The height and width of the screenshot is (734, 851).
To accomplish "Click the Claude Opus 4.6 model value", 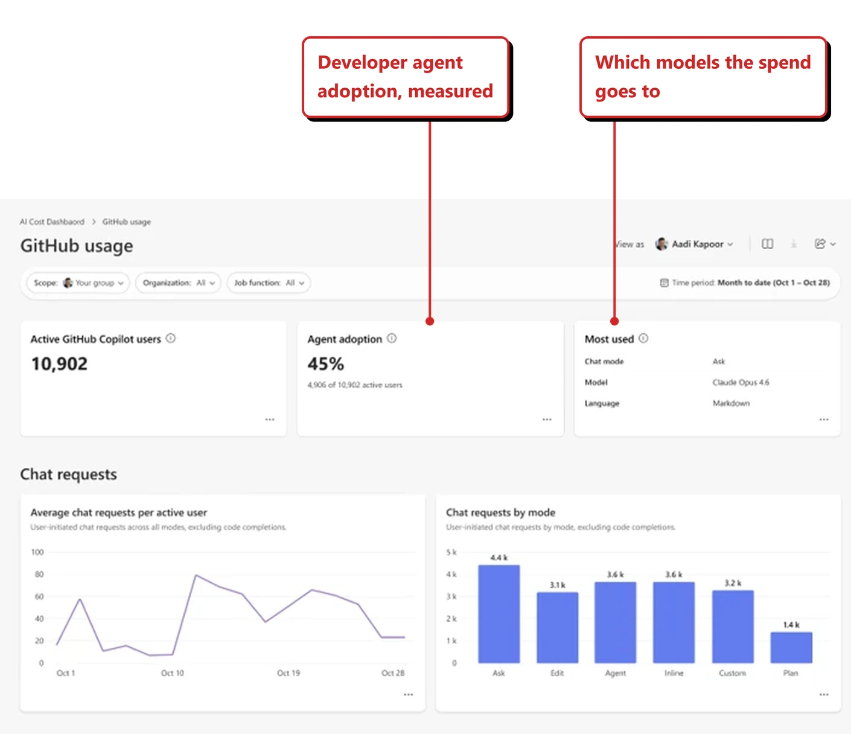I will tap(741, 383).
